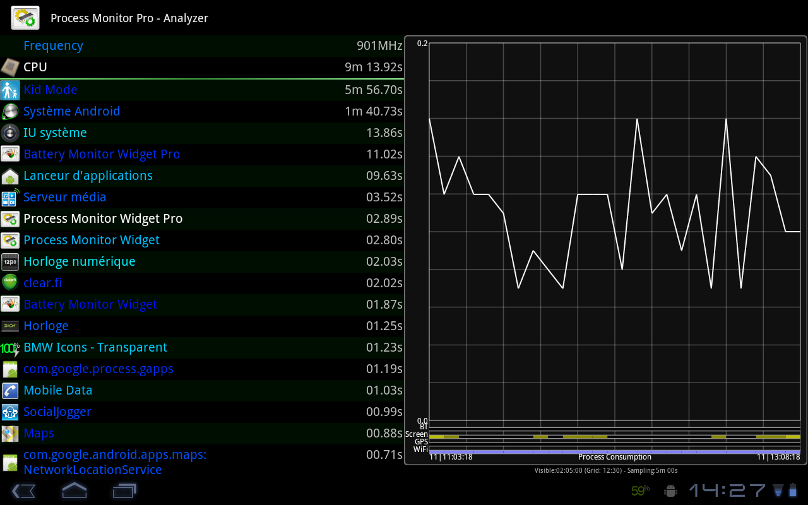Select the CPU row label
The height and width of the screenshot is (505, 808).
[35, 67]
